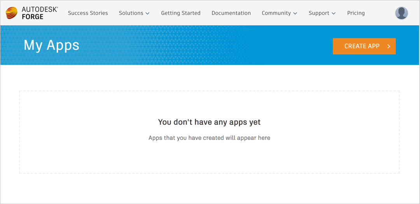Screen dimensions: 420x204
Task: Click the Solutions menu label
Action: point(131,13)
